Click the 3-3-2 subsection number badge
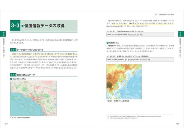184x138 pixels. [13, 75]
